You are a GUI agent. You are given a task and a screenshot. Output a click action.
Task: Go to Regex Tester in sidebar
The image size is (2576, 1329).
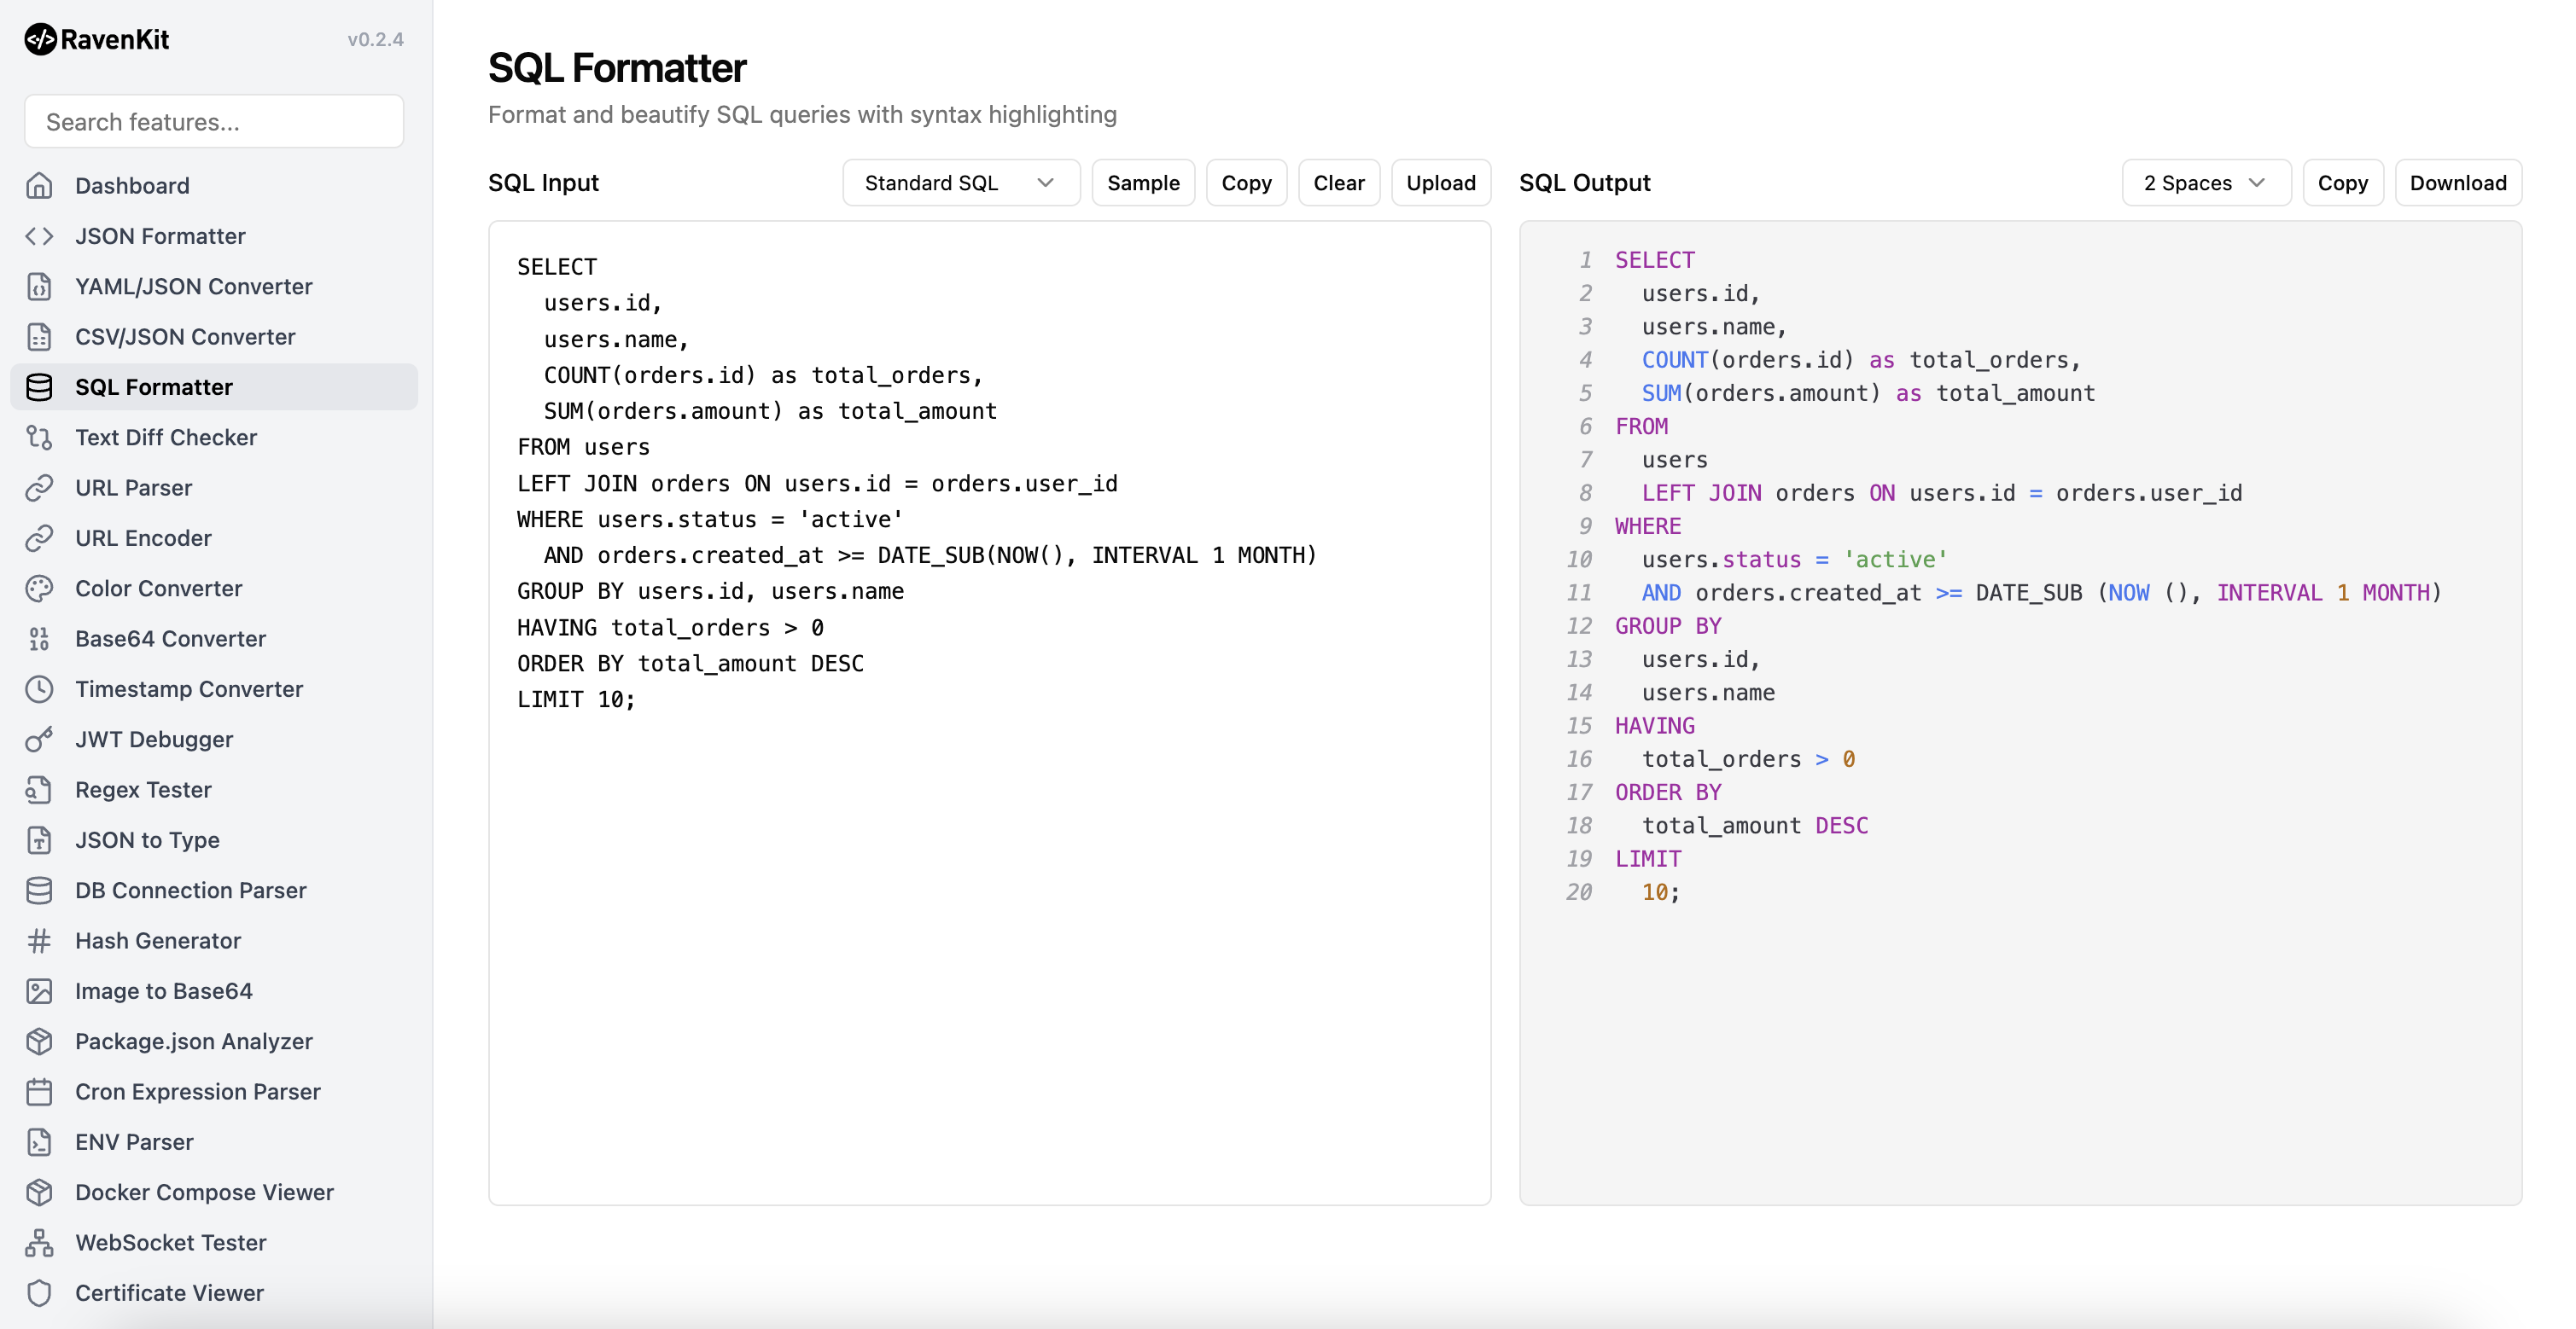pyautogui.click(x=143, y=789)
